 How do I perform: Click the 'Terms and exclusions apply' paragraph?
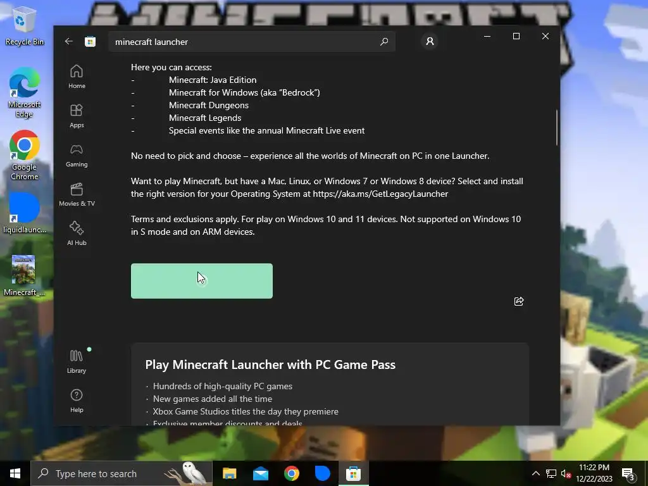point(326,225)
